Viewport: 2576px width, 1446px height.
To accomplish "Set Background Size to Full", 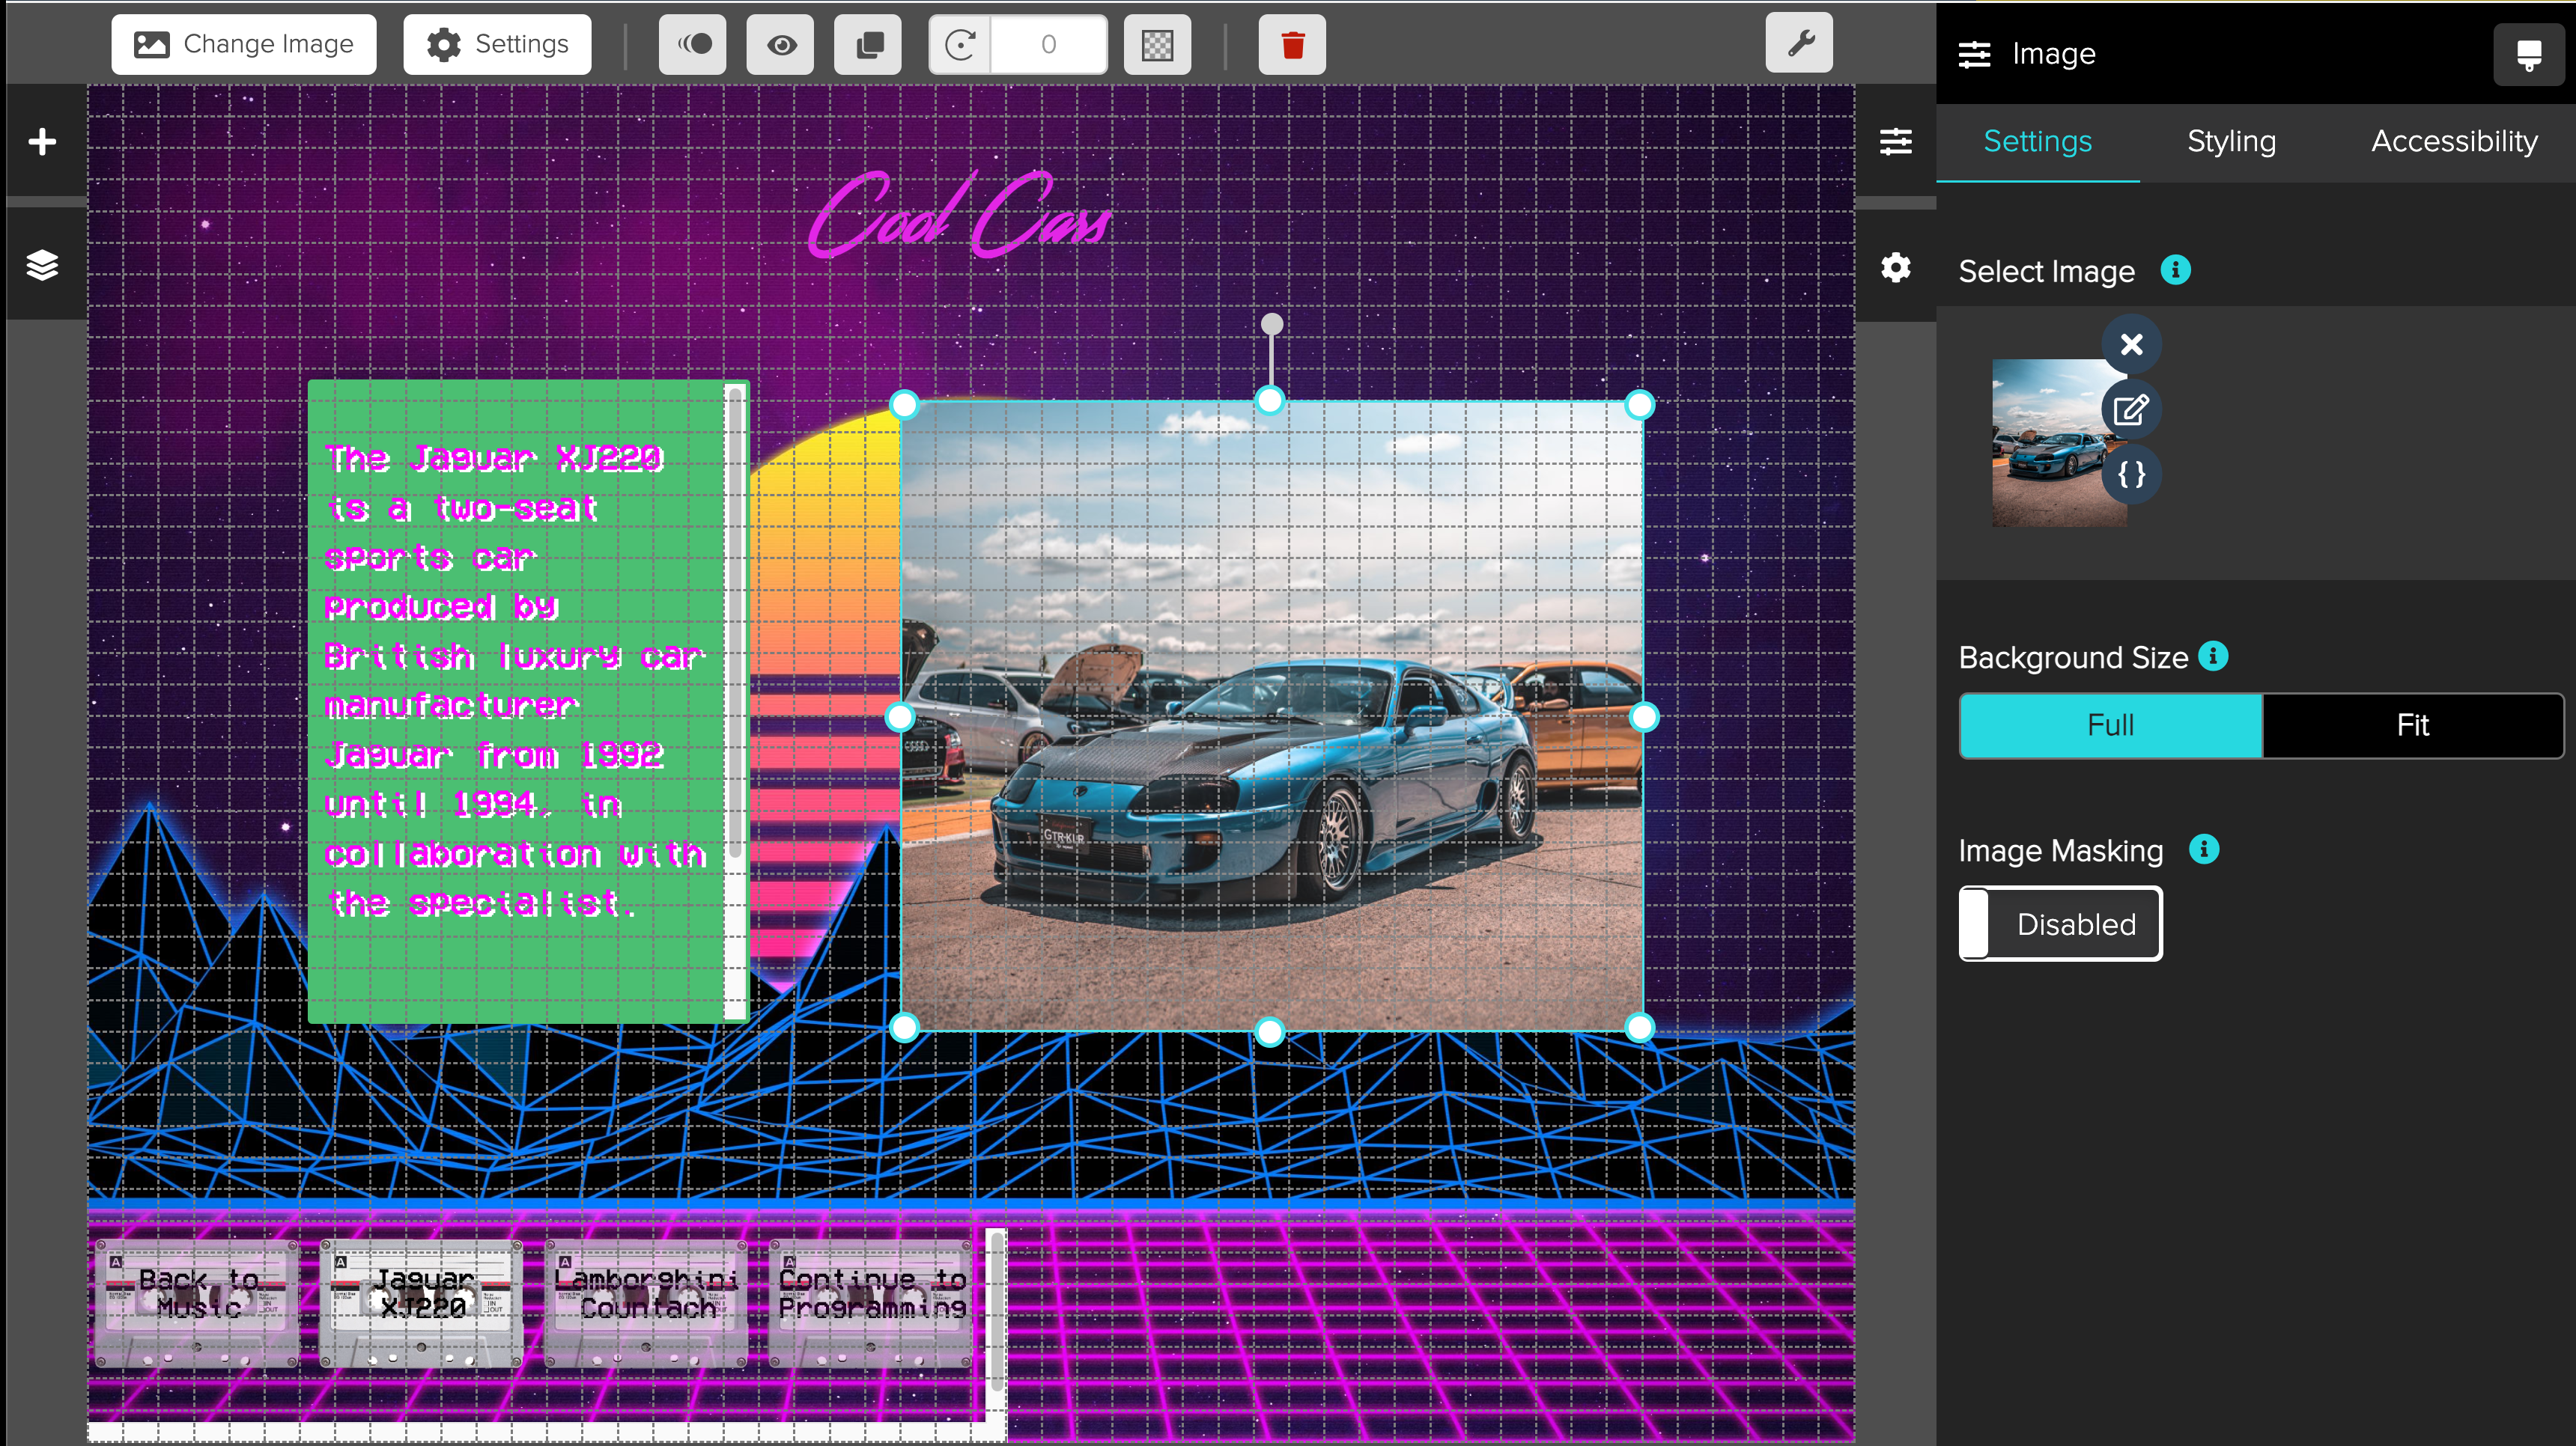I will tap(2110, 724).
